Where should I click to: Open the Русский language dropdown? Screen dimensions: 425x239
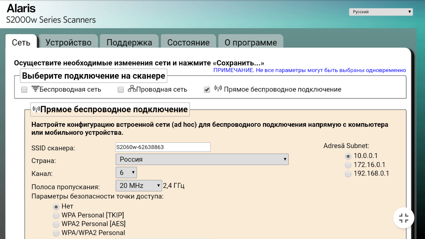(381, 12)
